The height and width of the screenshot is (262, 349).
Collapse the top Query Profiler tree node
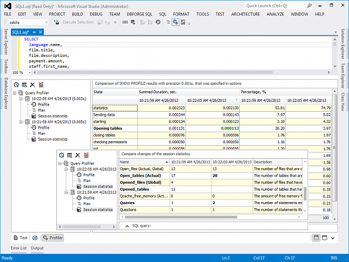click(x=15, y=93)
